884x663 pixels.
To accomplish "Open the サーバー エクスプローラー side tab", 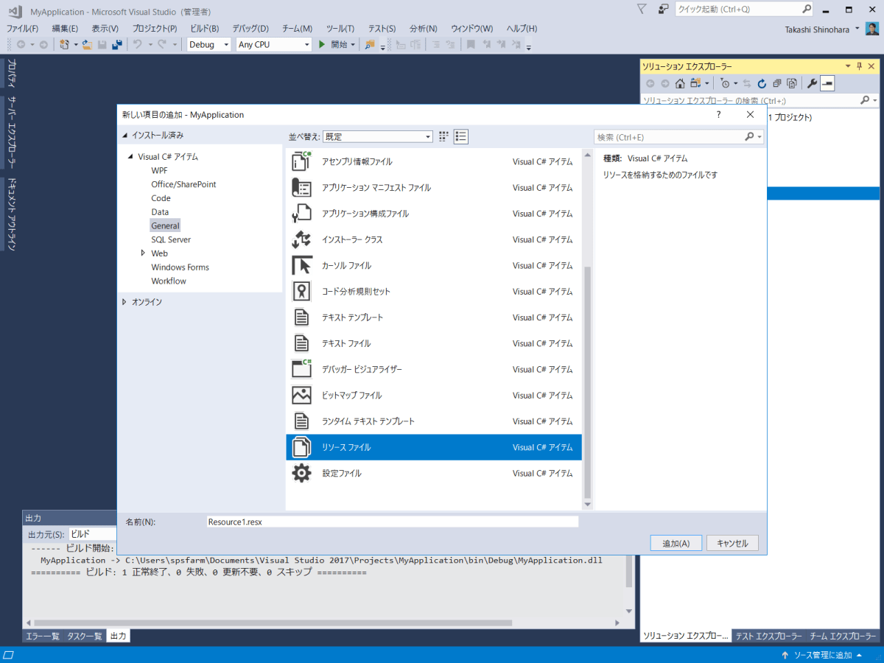I will [12, 133].
